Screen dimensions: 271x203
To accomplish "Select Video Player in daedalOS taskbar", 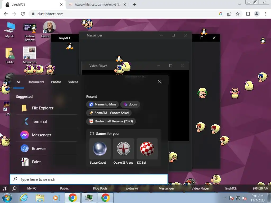I will [x=200, y=188].
